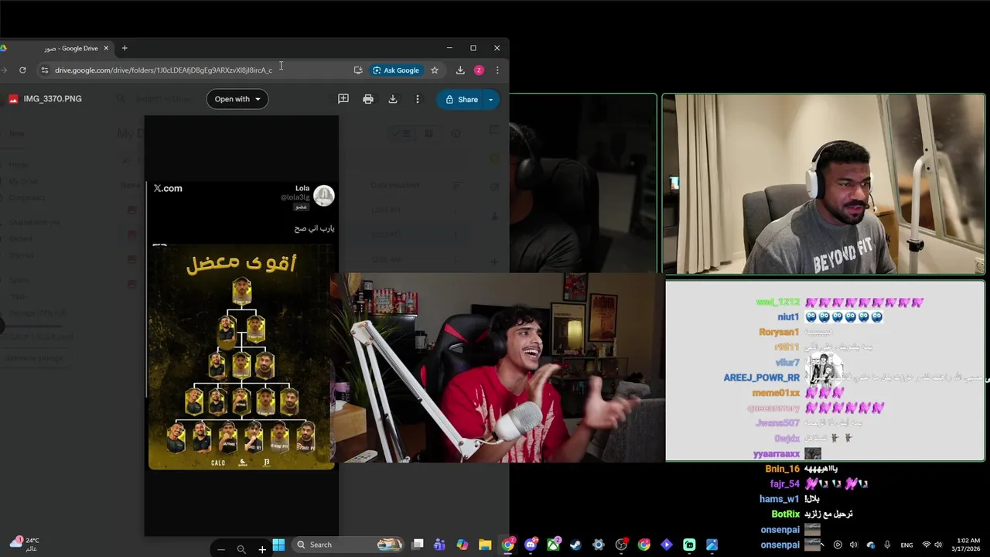Viewport: 990px width, 557px height.
Task: Click the Ask Google button in address bar
Action: pos(396,70)
